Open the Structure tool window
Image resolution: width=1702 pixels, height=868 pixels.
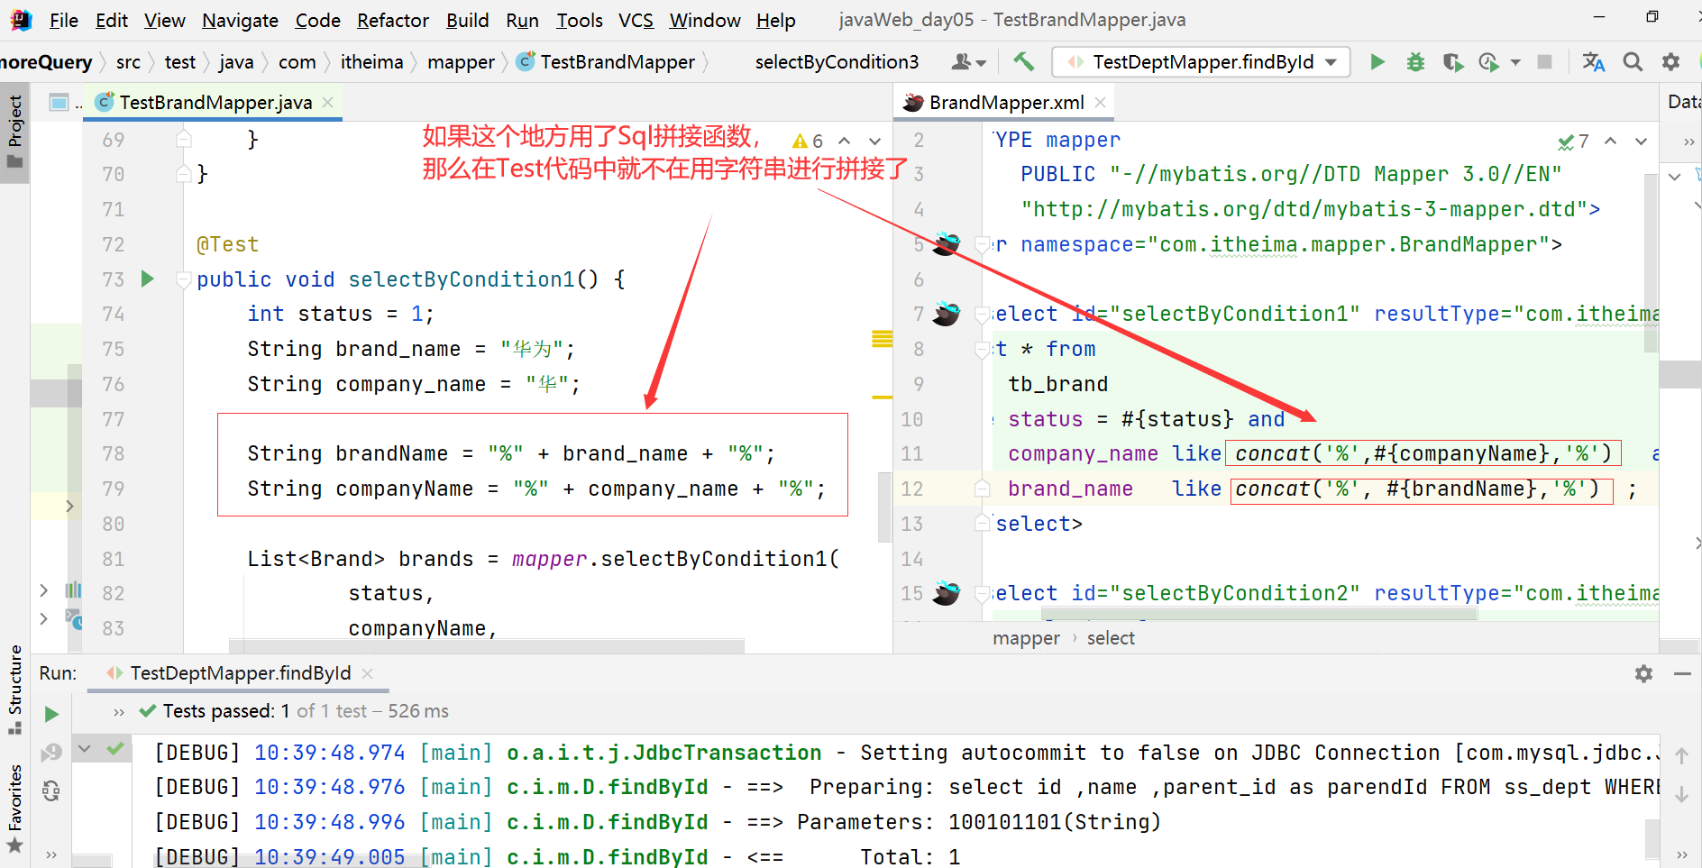click(x=14, y=689)
